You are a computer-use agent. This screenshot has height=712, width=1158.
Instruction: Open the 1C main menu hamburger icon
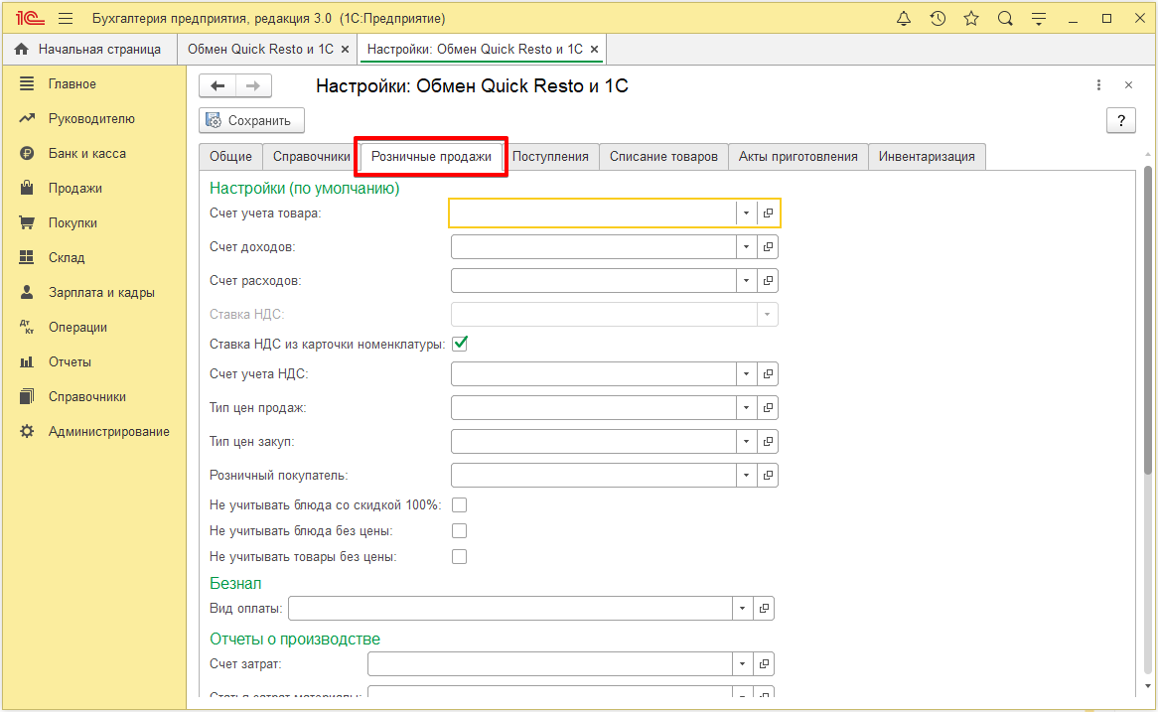pos(66,19)
